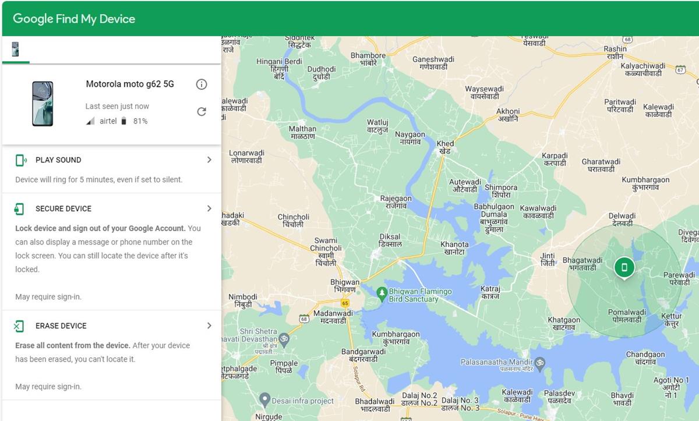The image size is (699, 421).
Task: Open the ERASE DEVICE option
Action: (x=111, y=355)
